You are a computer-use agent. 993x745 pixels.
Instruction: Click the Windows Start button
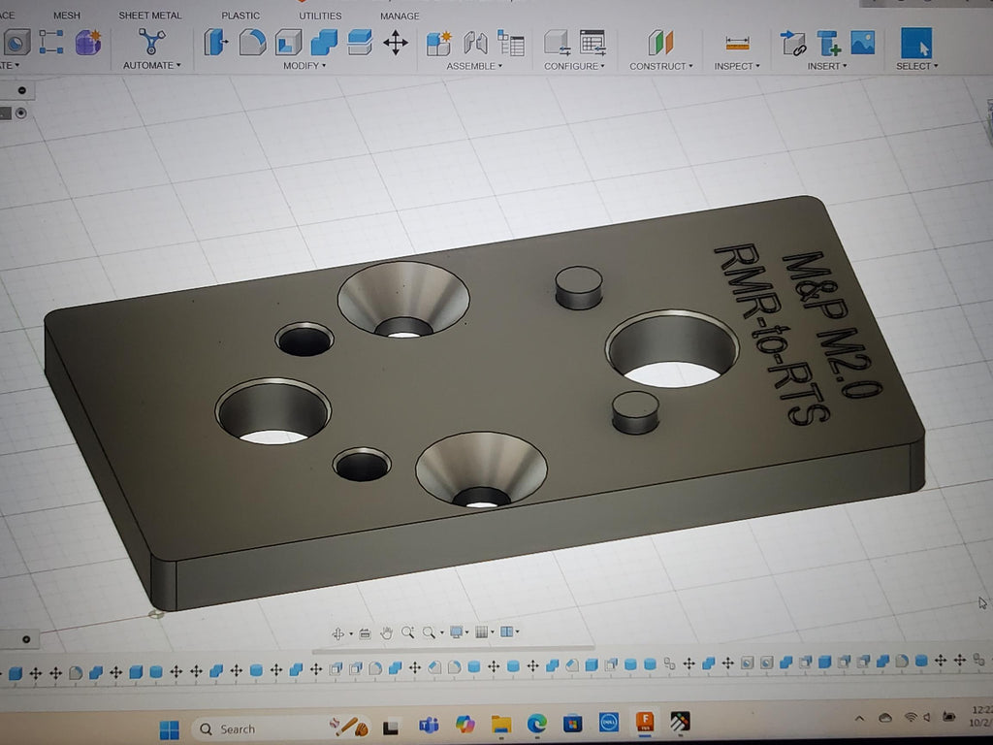point(169,728)
